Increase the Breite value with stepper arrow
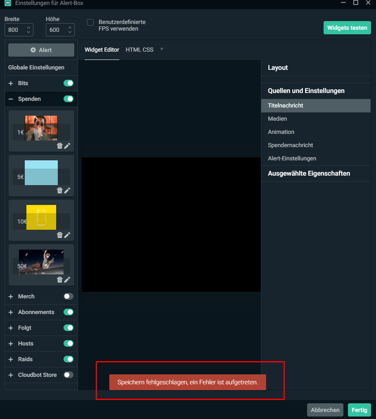The image size is (376, 419). 28,27
